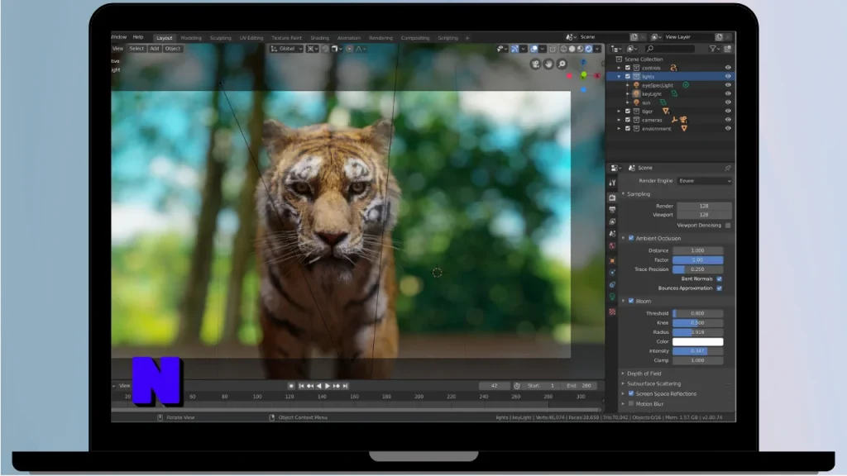The image size is (847, 476).
Task: Open the Help menu
Action: [138, 37]
